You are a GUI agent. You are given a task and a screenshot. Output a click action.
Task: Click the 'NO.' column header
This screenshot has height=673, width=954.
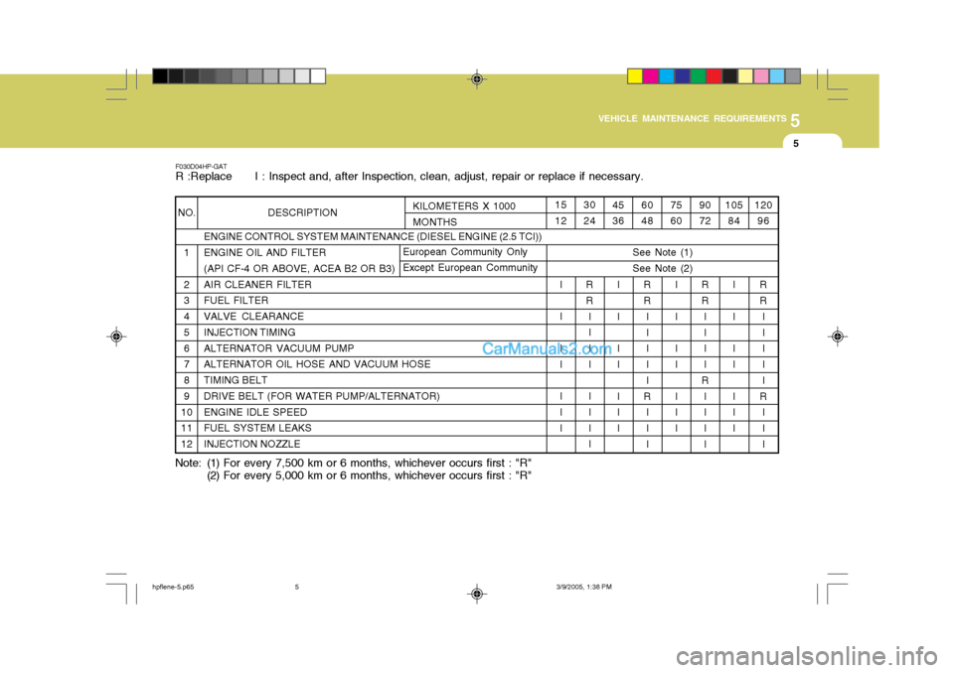coord(186,212)
